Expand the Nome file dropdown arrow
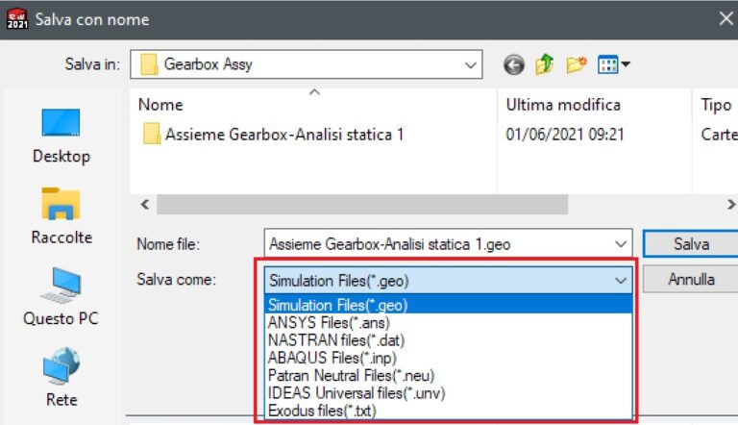Viewport: 738px width, 425px height. (622, 244)
